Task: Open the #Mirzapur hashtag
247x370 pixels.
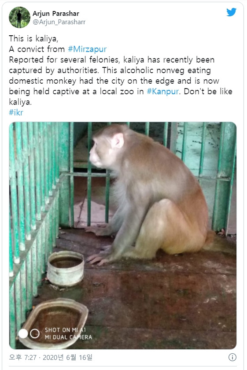Action: click(x=87, y=49)
